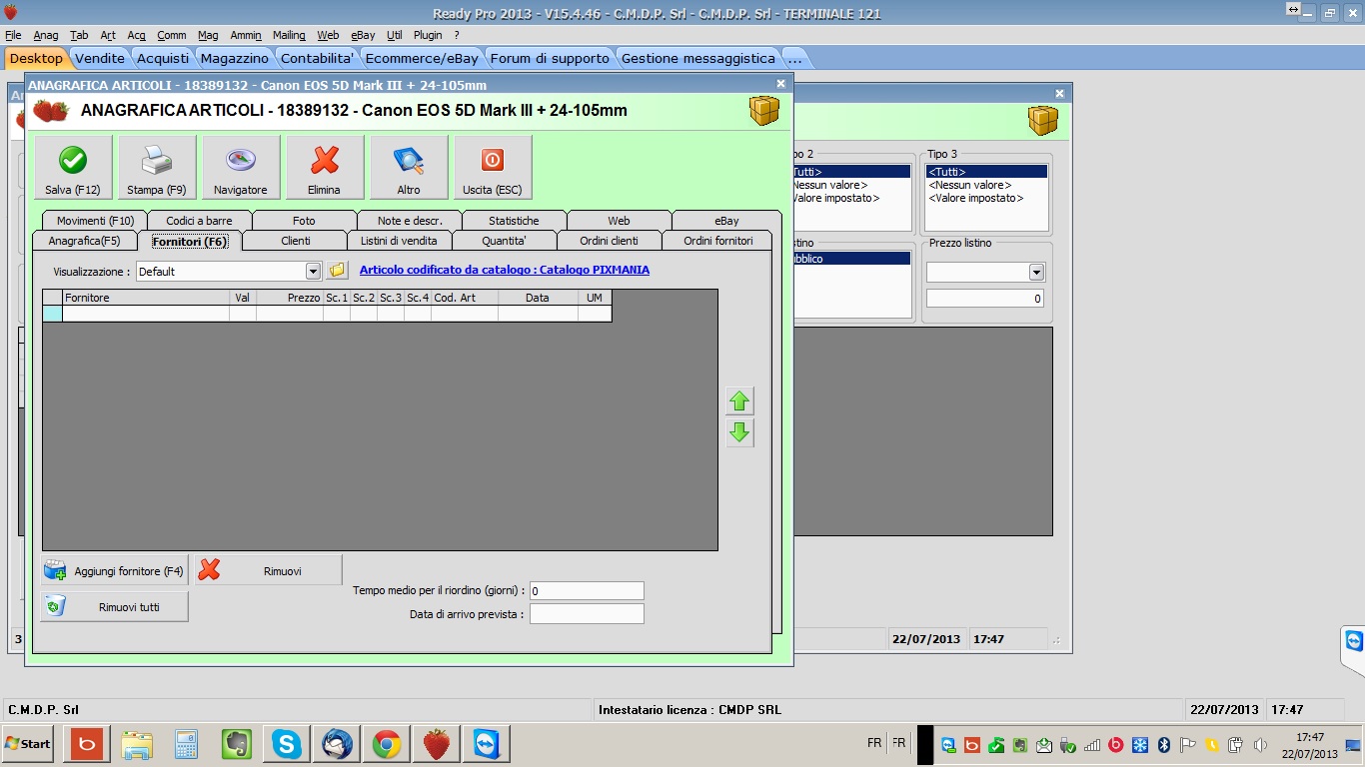Open the Prezzo listino dropdown in background window

(1036, 272)
